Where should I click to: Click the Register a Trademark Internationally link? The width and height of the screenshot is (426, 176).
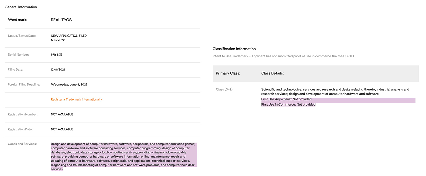(76, 99)
